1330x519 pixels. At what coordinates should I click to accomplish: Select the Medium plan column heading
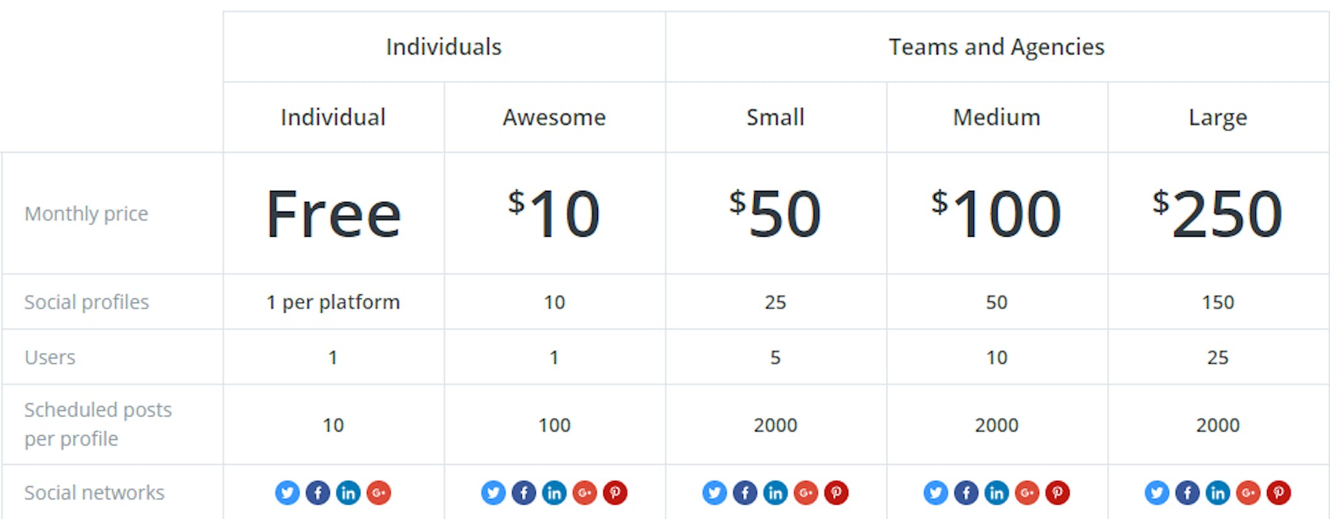click(x=996, y=117)
